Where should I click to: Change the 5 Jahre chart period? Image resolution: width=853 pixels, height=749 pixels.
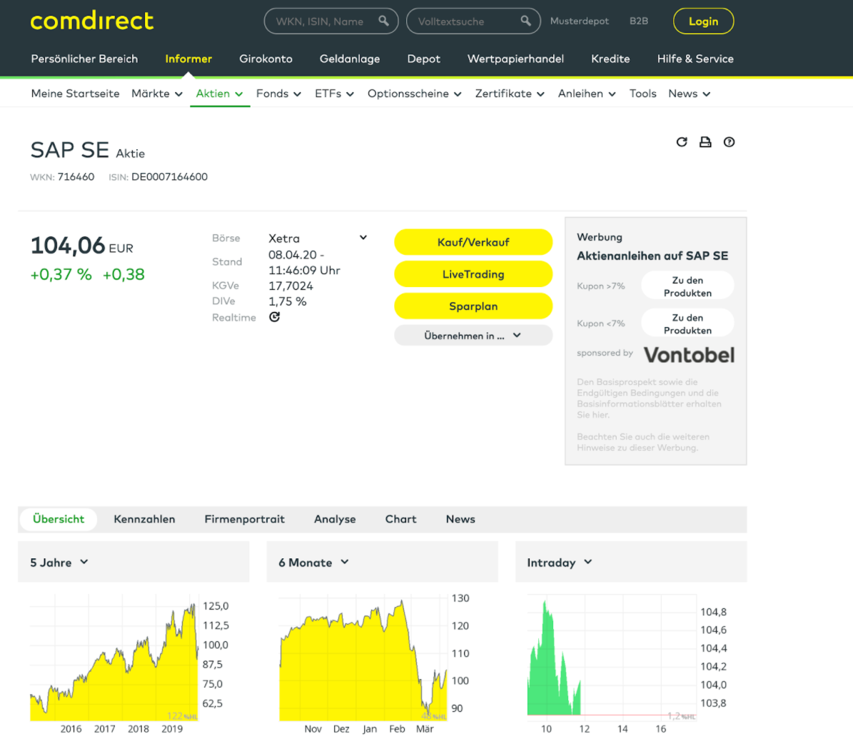(x=59, y=563)
